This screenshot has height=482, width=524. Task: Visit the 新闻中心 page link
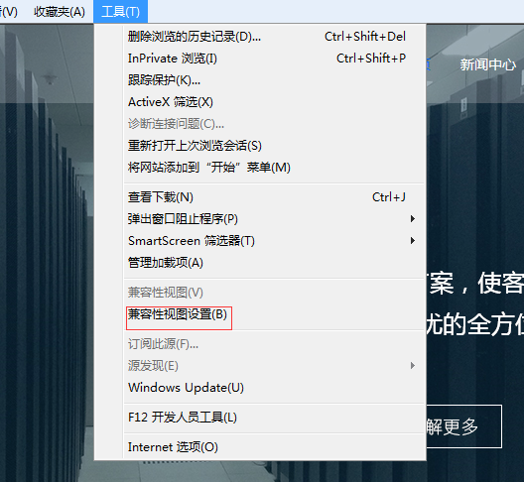(488, 64)
